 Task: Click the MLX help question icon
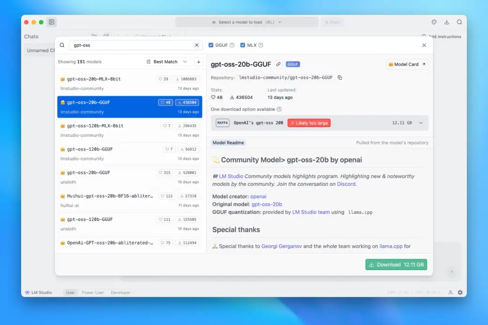261,45
